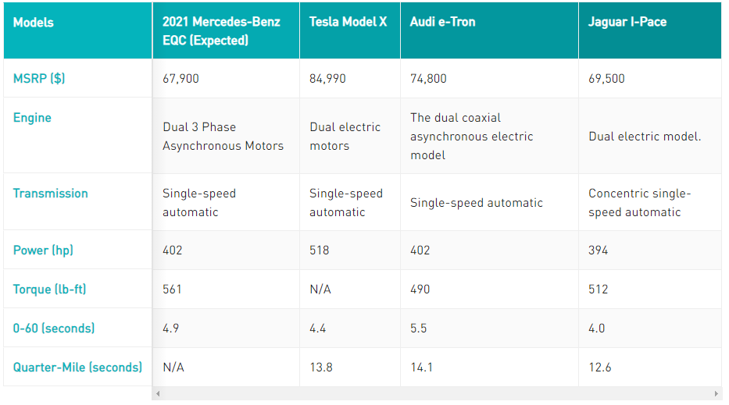Click the Torque (lb-ft) row label
This screenshot has height=405, width=729.
click(49, 290)
